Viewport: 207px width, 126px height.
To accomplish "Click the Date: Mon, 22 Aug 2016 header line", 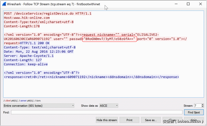I will pos(39,52).
